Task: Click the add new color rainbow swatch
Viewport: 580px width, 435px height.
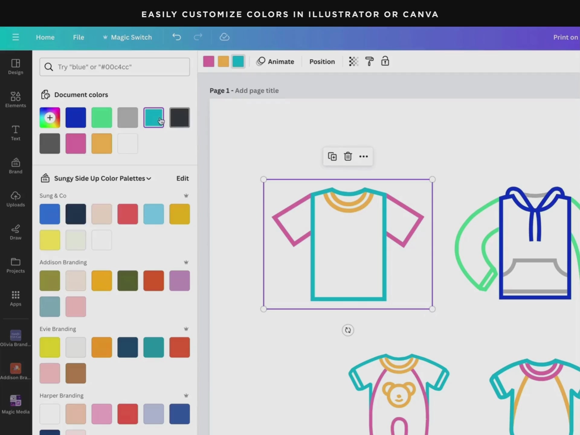Action: [x=50, y=118]
